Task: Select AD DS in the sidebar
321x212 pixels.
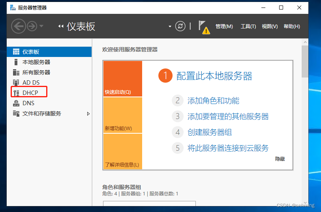Action: click(31, 83)
